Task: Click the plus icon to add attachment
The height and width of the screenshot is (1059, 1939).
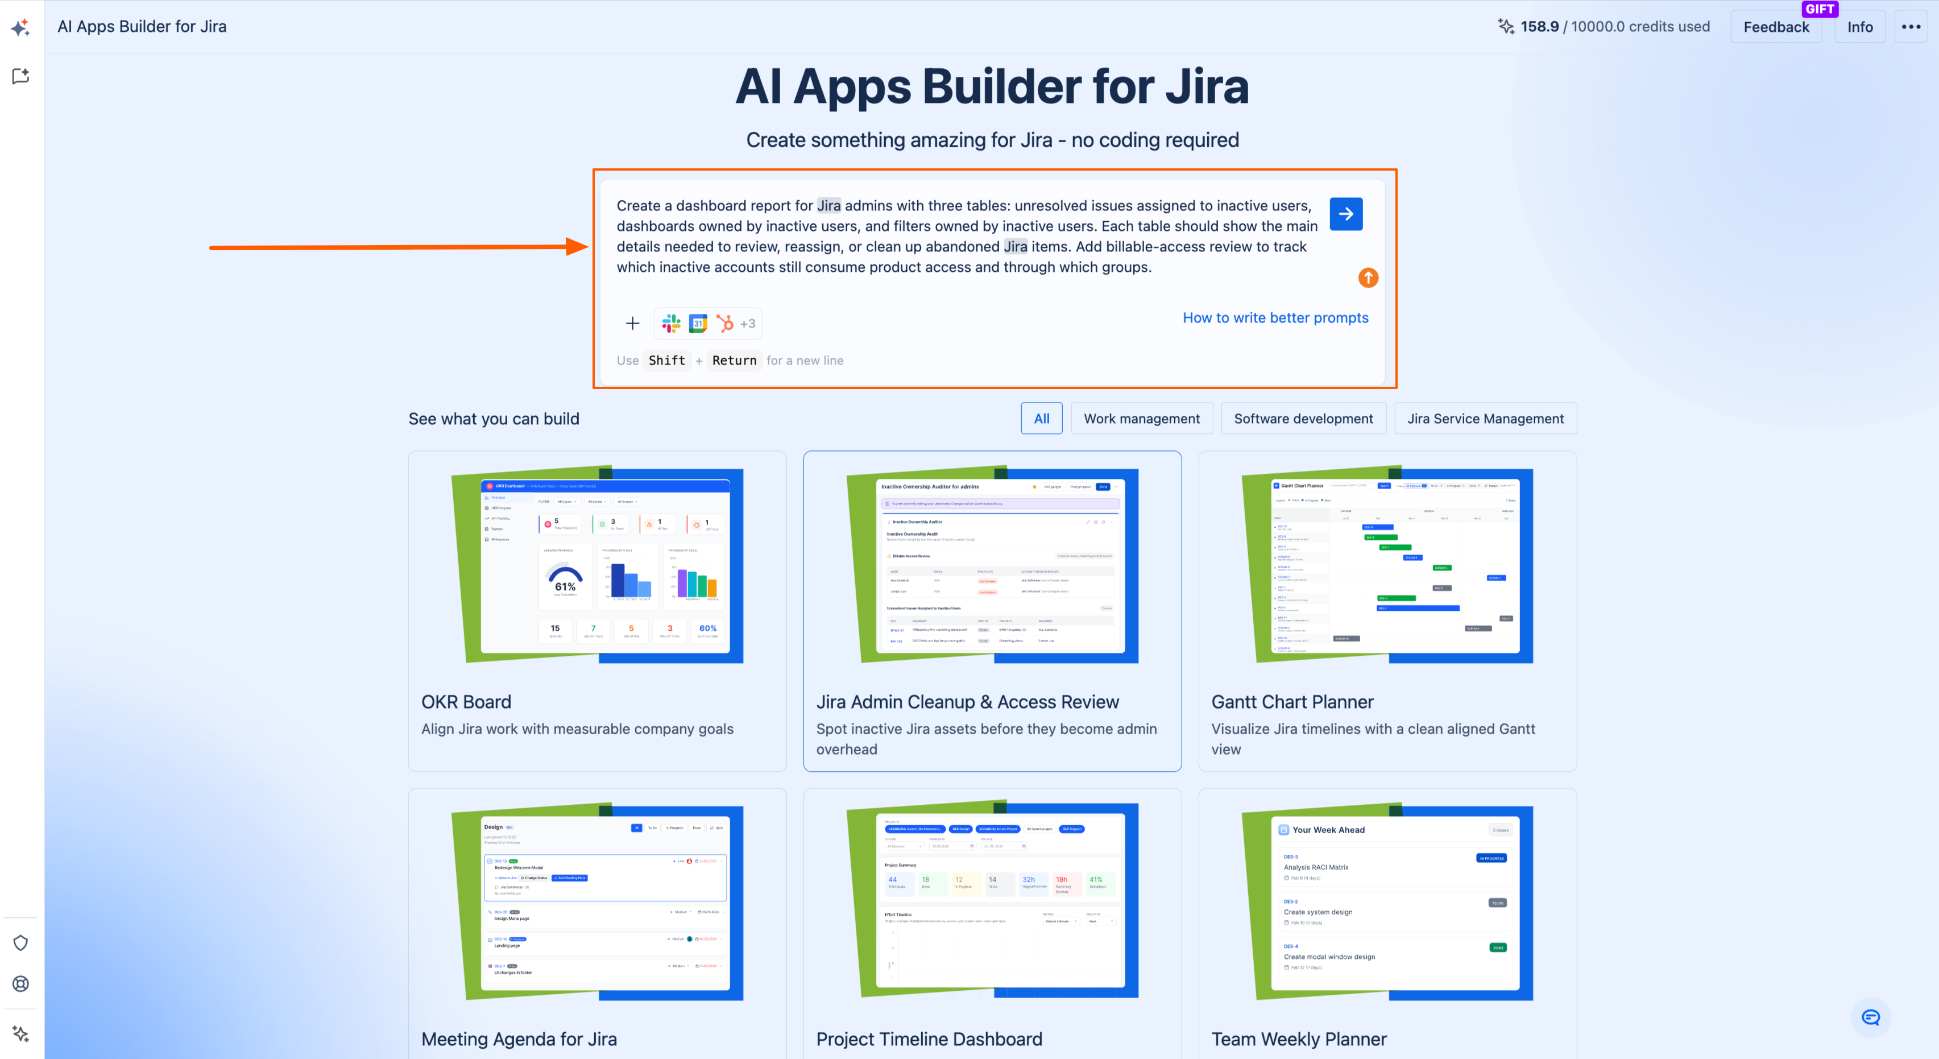Action: pyautogui.click(x=632, y=324)
